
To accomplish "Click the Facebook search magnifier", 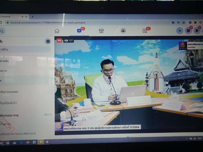I will click(2, 31).
